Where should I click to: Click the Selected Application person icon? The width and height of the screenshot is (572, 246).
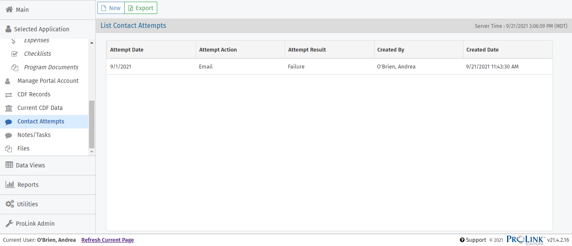coord(8,29)
